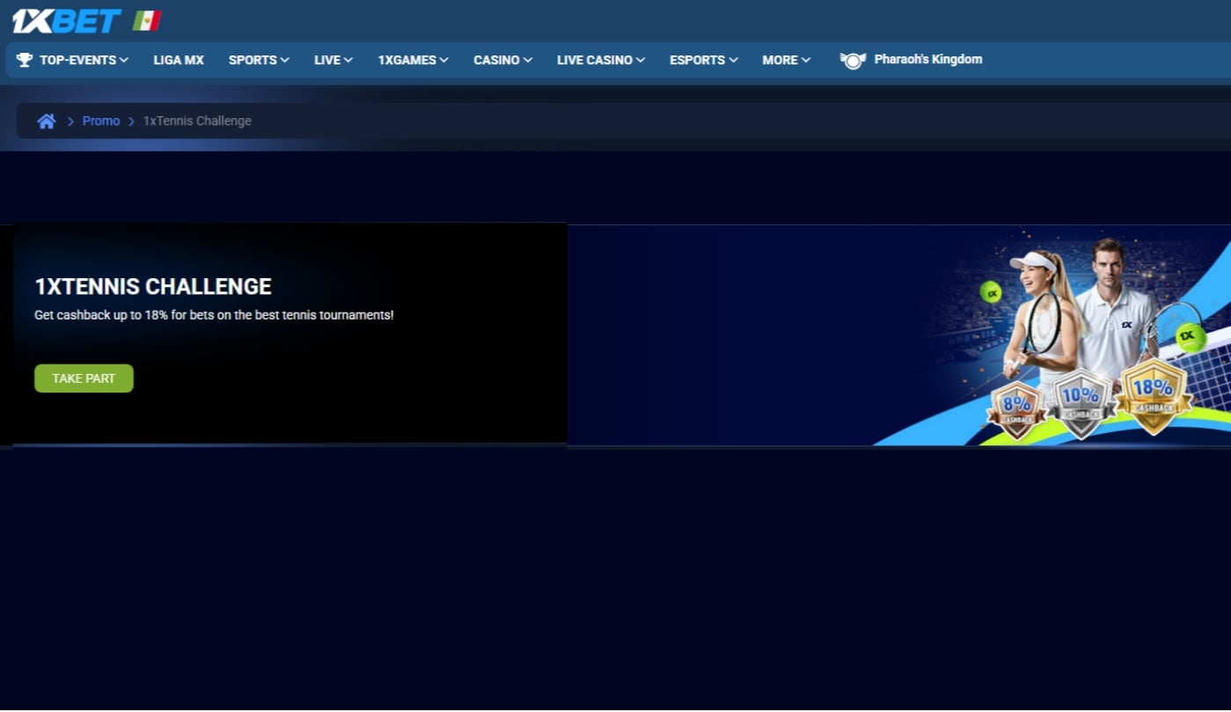Click the winged Pharaoh's Kingdom icon
Viewport: 1231px width, 712px height.
(853, 60)
